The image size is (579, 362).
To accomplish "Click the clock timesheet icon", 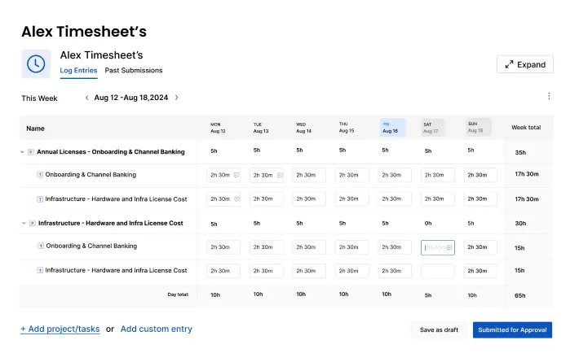I will pyautogui.click(x=36, y=64).
